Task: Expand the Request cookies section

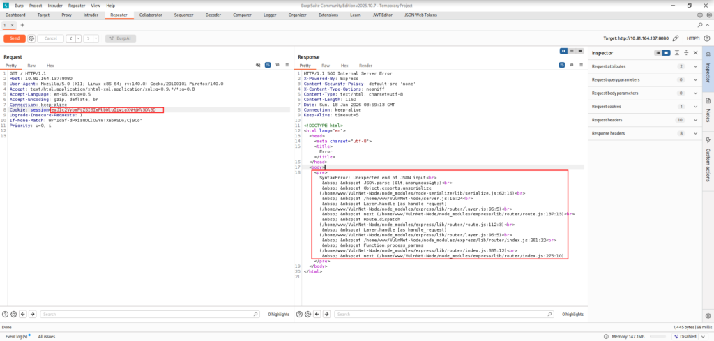Action: click(x=694, y=106)
